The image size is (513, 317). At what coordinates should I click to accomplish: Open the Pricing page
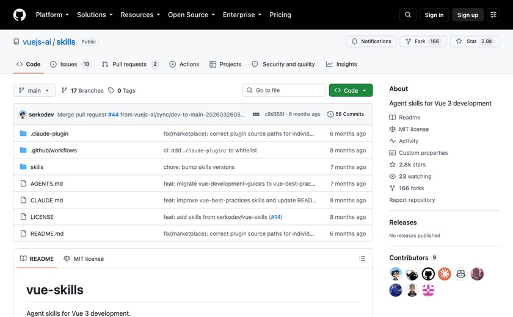280,15
